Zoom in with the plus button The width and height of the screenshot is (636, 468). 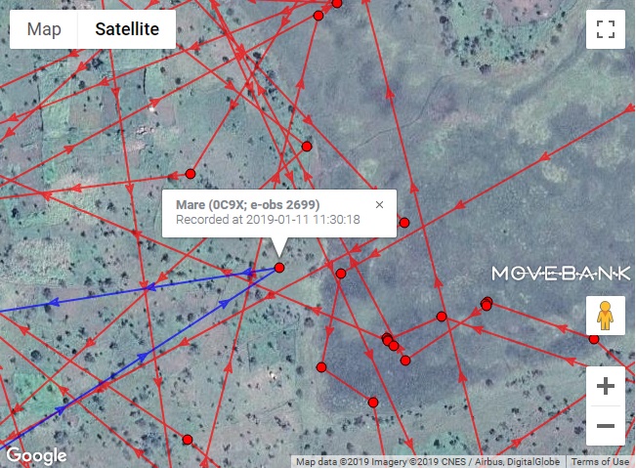pyautogui.click(x=606, y=386)
